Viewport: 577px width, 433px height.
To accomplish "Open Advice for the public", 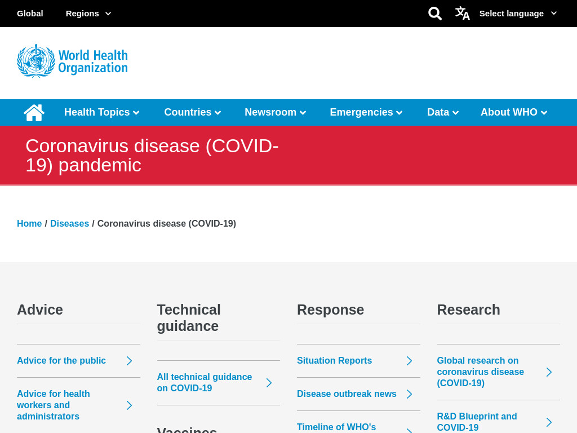I will (x=61, y=360).
